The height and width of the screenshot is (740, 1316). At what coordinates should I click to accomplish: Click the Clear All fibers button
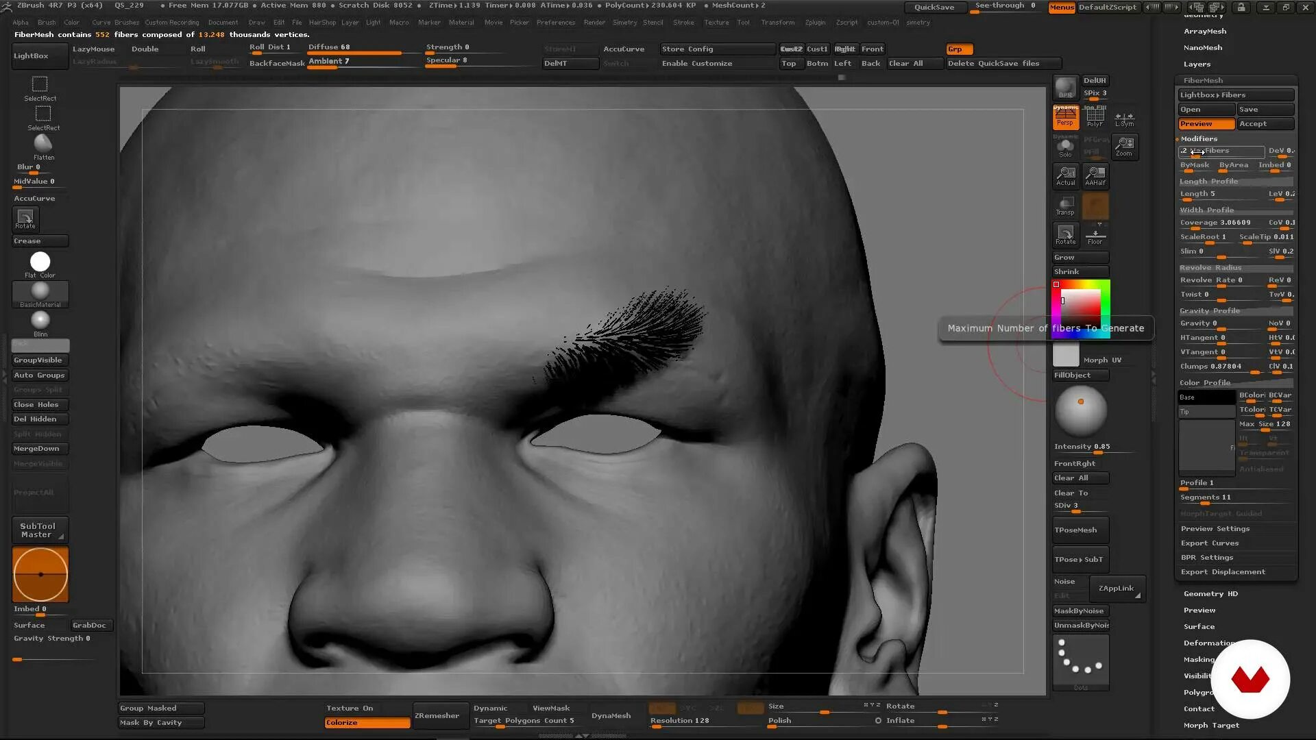click(1071, 478)
